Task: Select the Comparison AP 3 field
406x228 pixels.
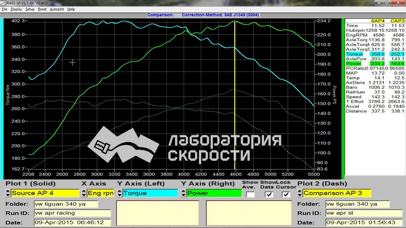Action: point(337,193)
